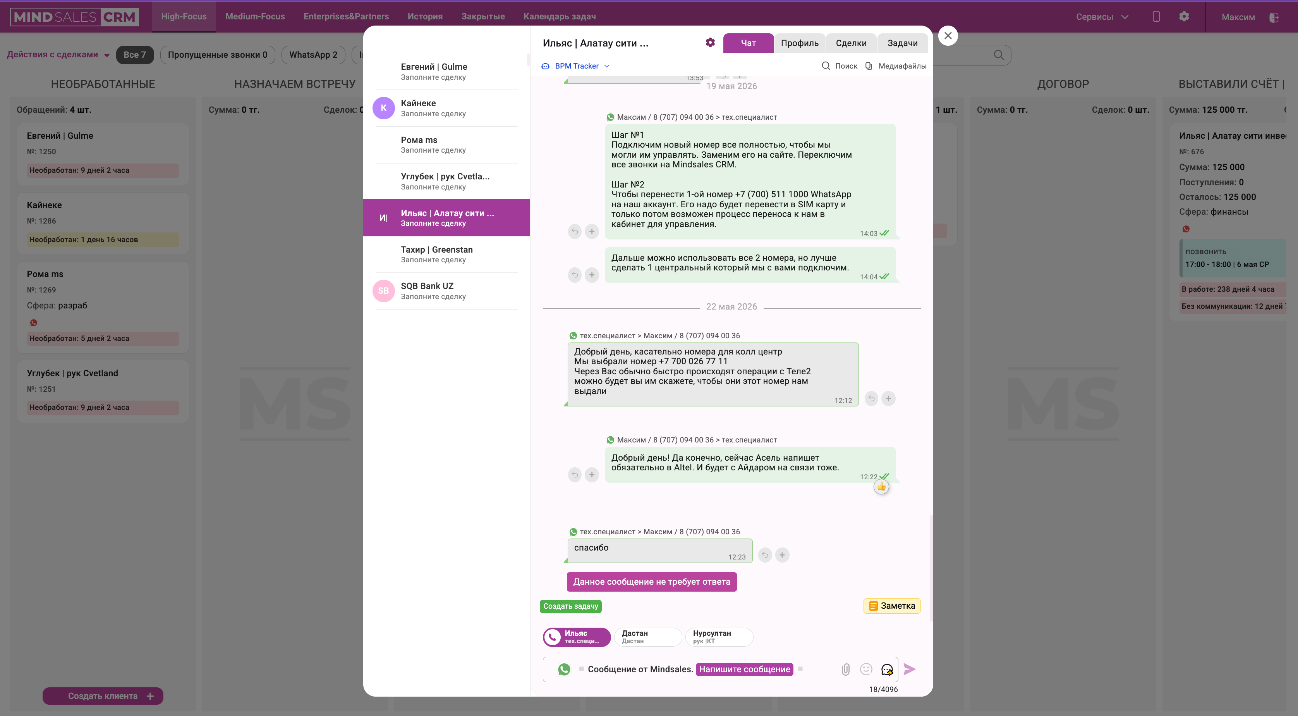This screenshot has height=716, width=1298.
Task: Add reaction to the 14:03 Шаг №1 message
Action: click(592, 231)
